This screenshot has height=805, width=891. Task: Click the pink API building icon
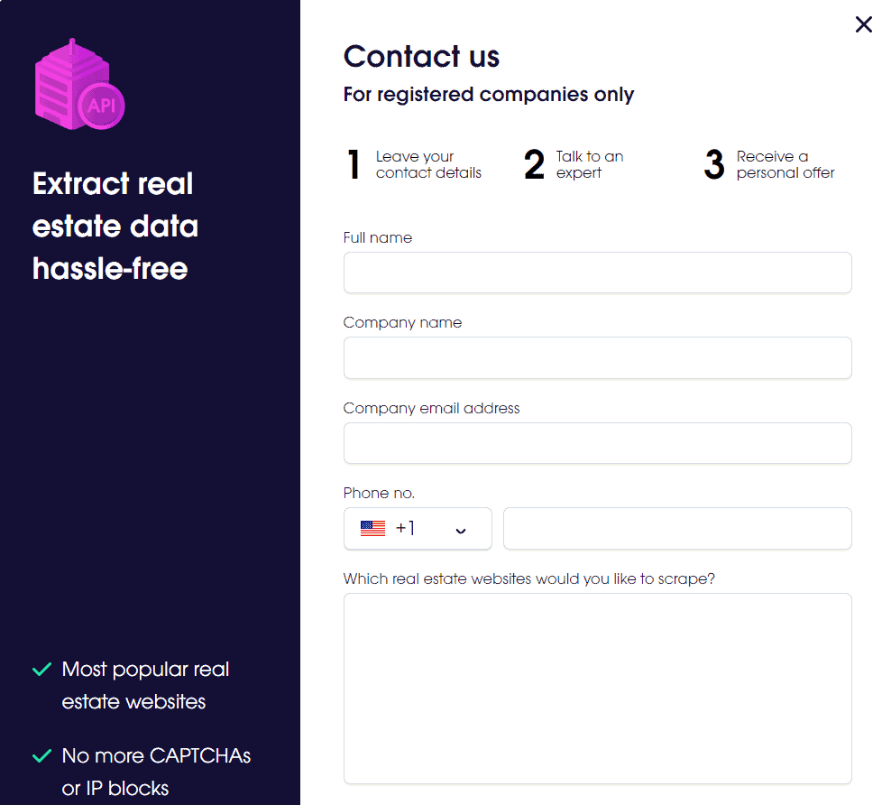click(x=79, y=84)
